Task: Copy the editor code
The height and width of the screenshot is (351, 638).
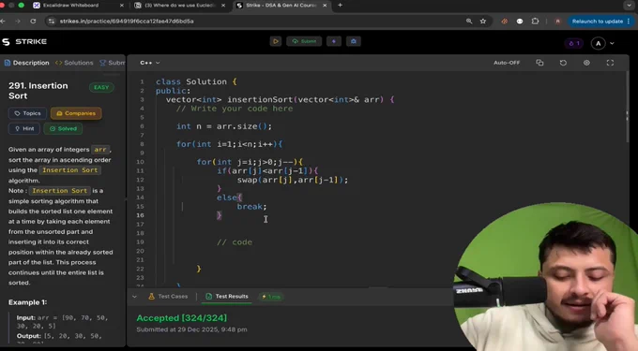Action: (539, 63)
